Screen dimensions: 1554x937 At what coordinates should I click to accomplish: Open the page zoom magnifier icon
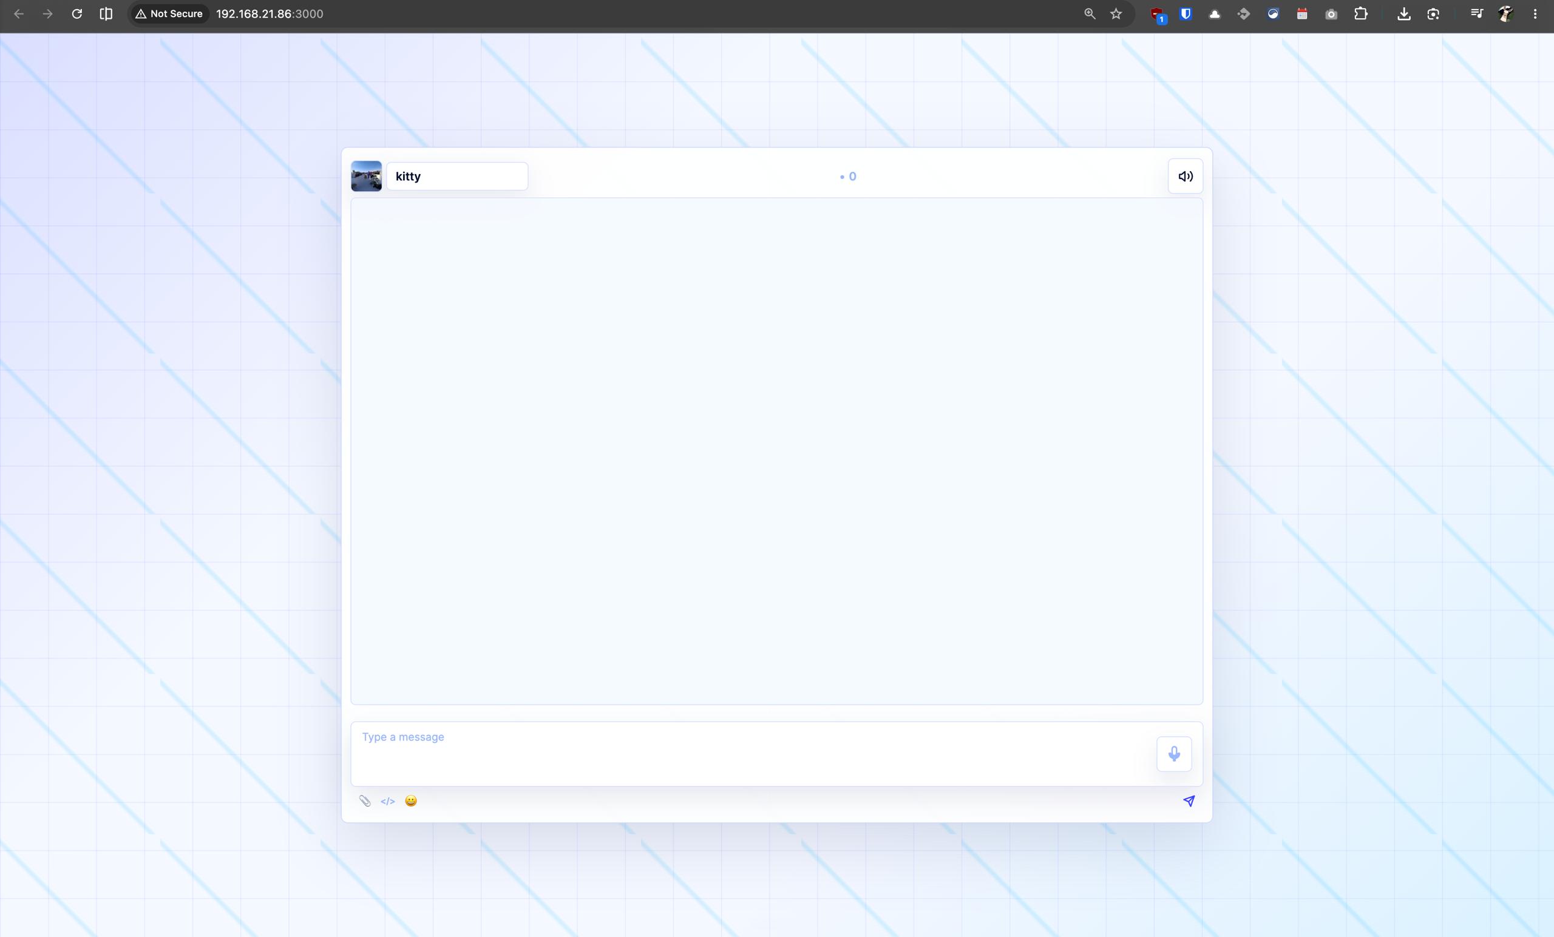(x=1089, y=14)
